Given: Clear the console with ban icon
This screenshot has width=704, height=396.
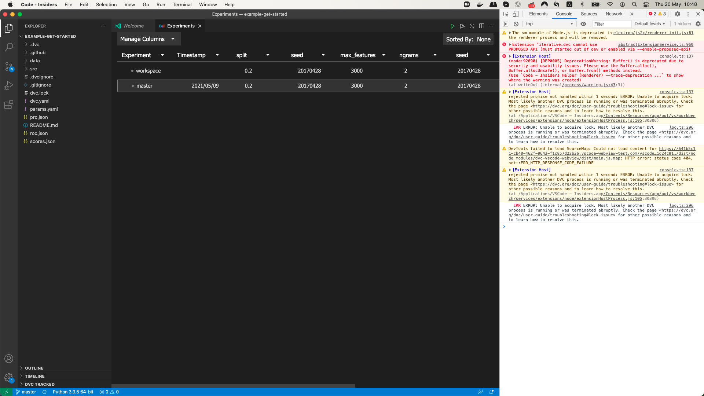Looking at the screenshot, I should pyautogui.click(x=516, y=24).
